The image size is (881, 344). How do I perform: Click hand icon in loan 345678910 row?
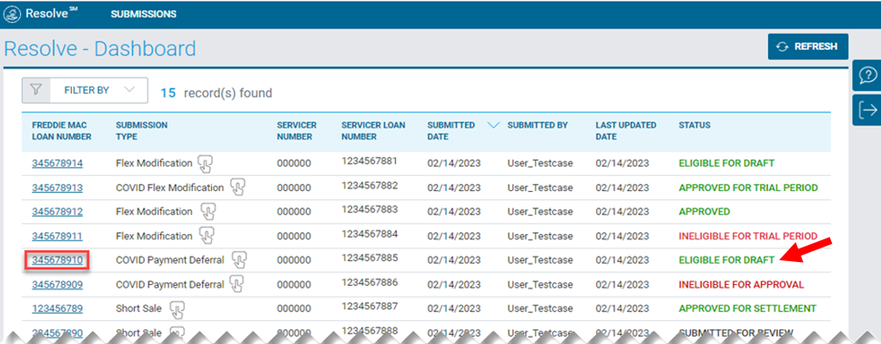point(240,260)
